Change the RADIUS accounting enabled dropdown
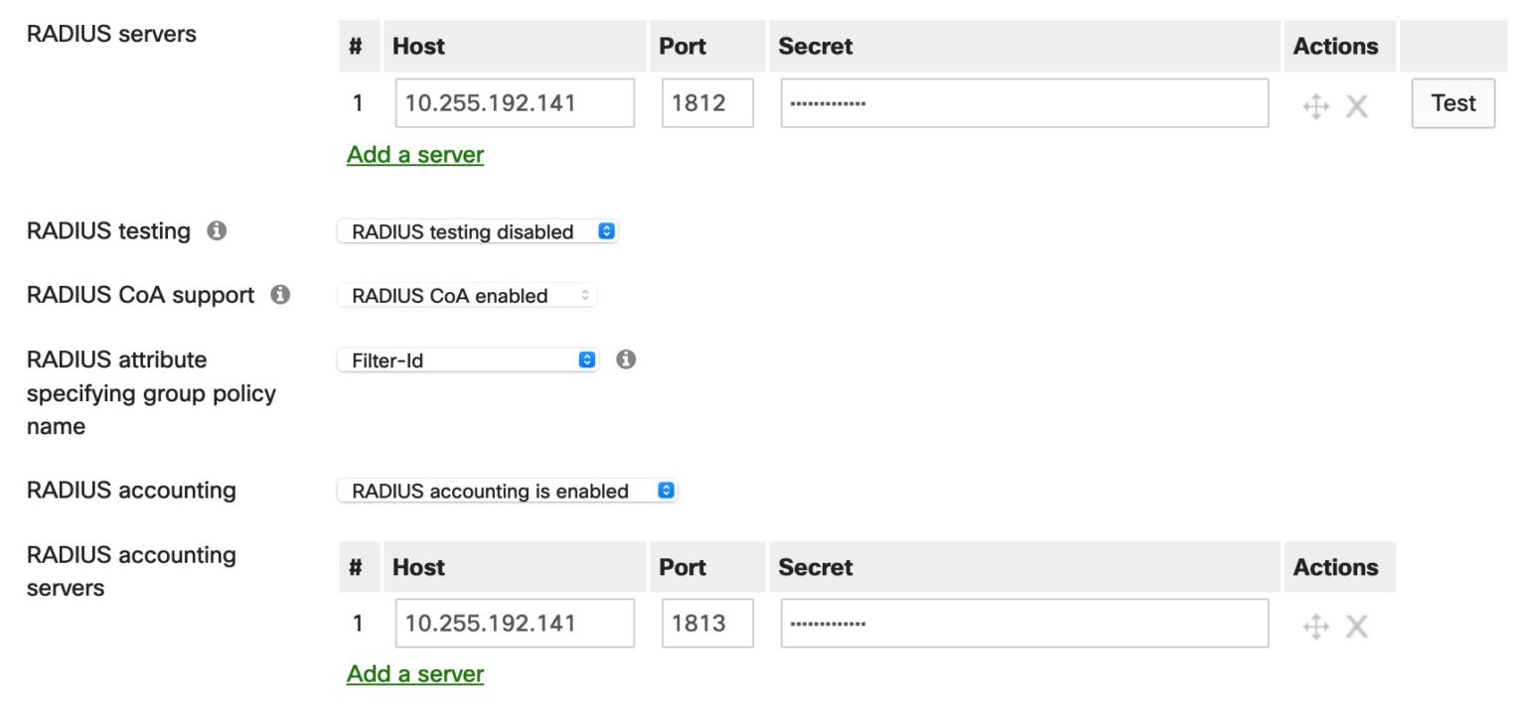 tap(509, 491)
